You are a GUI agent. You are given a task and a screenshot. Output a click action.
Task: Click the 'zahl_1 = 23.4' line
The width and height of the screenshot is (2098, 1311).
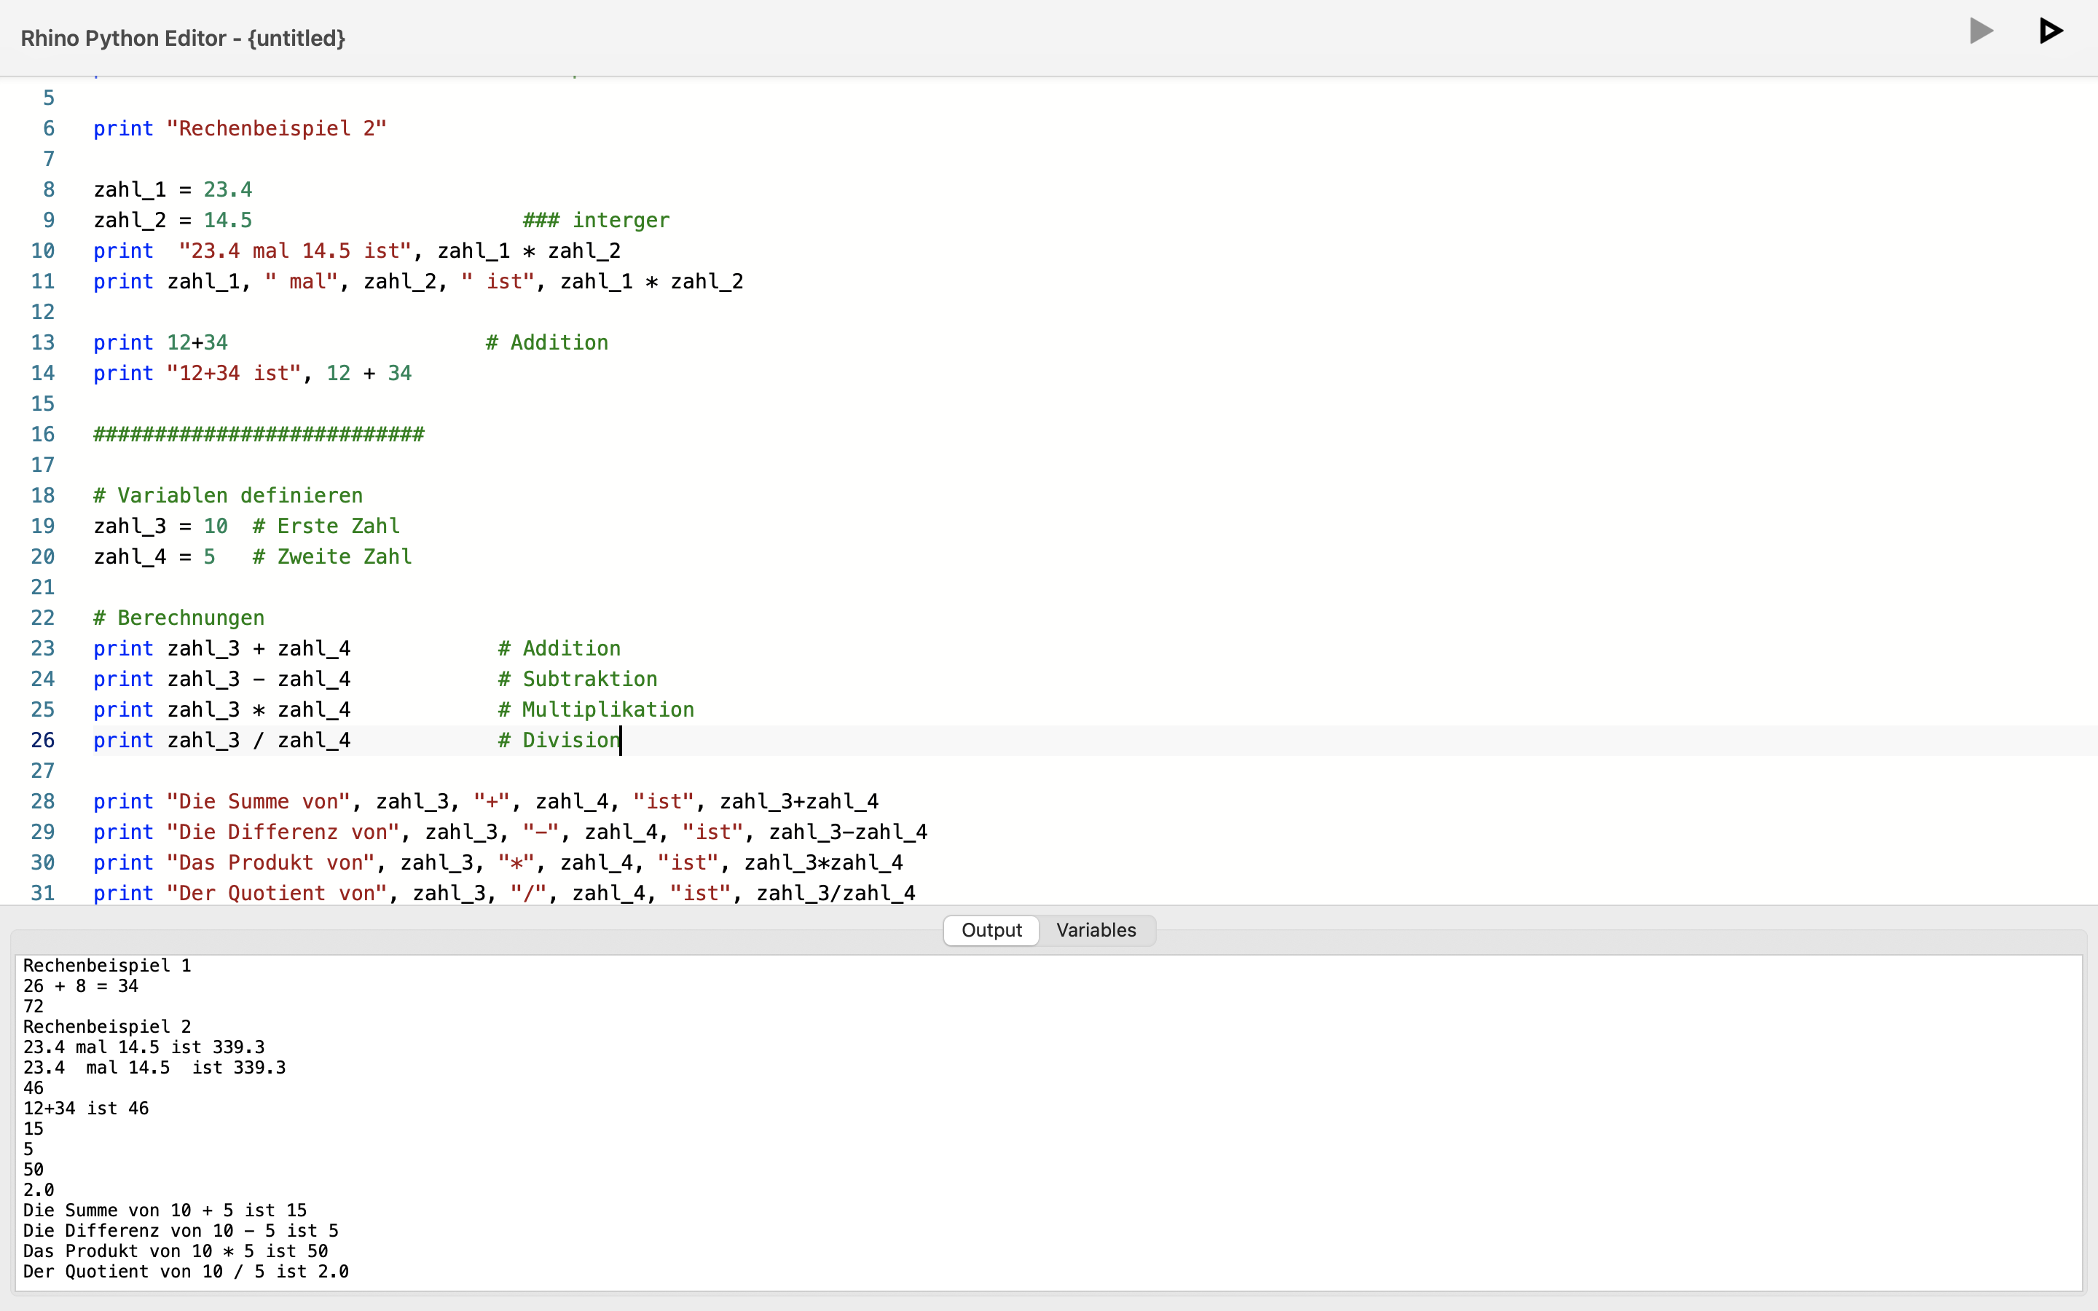coord(173,190)
